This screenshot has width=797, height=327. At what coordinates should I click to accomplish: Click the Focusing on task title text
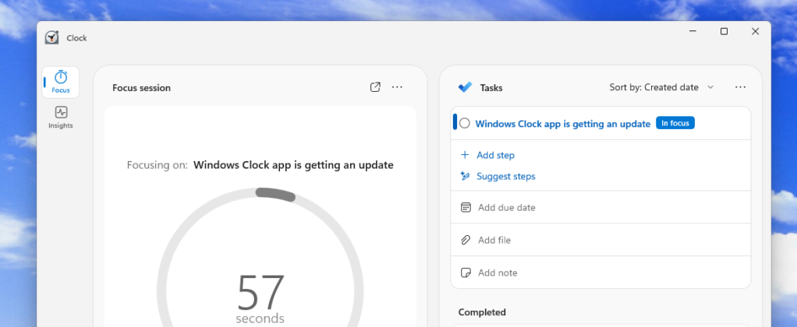[x=293, y=165]
